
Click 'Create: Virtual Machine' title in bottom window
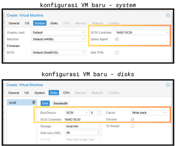[x=25, y=85]
